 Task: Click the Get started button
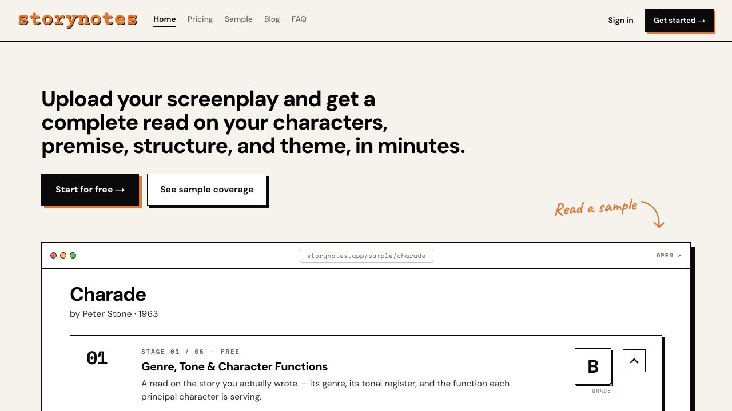point(679,21)
